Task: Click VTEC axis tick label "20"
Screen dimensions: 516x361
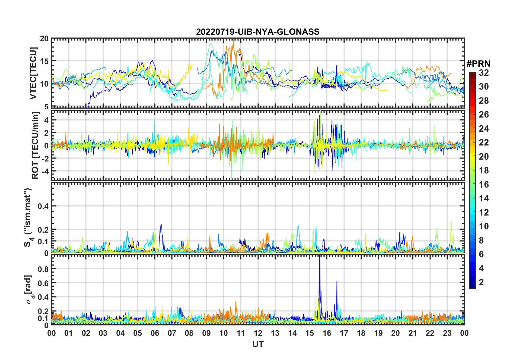Action: 44,39
